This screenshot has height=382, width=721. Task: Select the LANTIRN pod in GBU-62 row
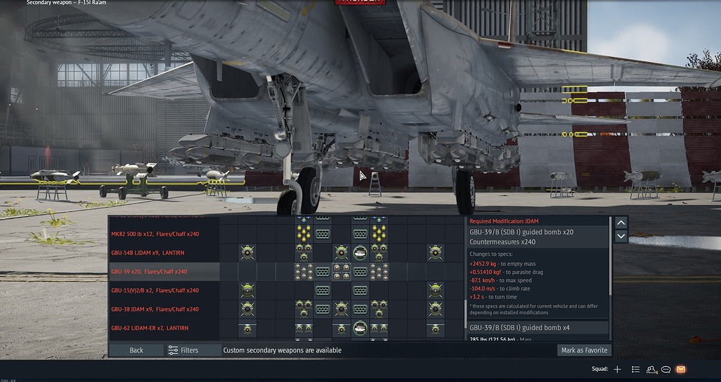[x=360, y=328]
